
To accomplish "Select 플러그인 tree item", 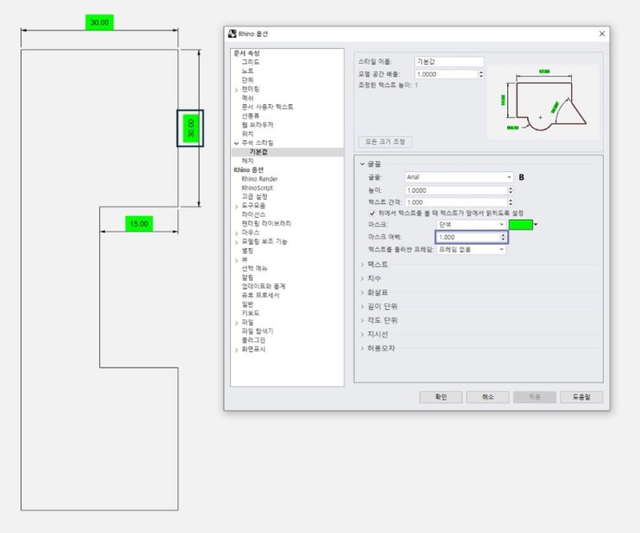I will point(253,340).
